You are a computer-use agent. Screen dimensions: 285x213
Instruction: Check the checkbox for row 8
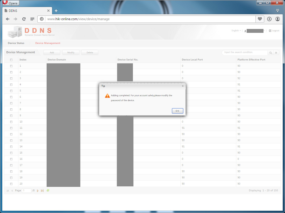pyautogui.click(x=11, y=109)
